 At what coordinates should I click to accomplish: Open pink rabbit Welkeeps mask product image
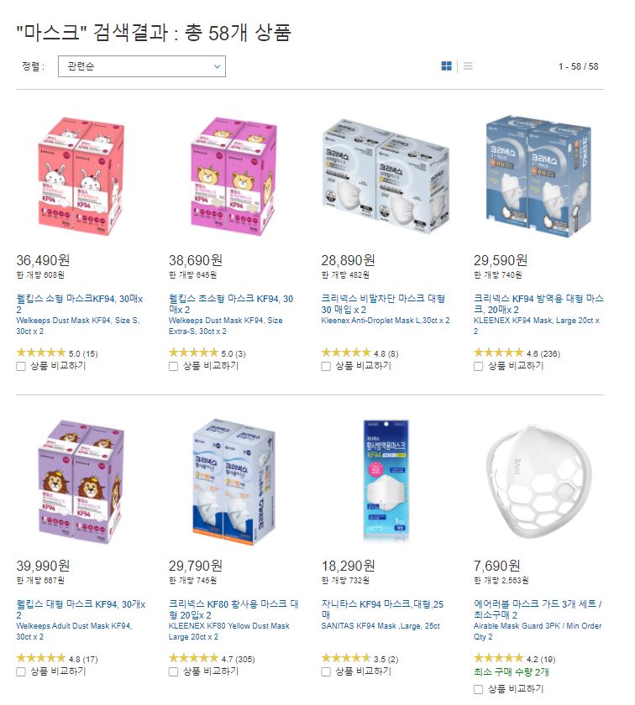[x=81, y=176]
